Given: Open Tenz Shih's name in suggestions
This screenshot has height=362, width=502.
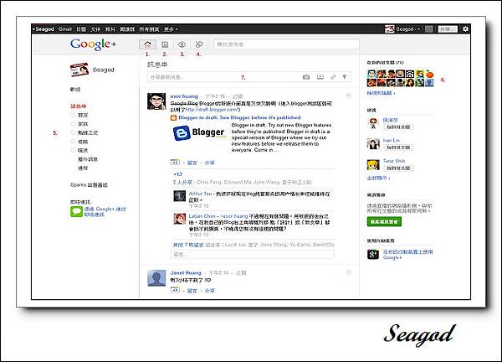Looking at the screenshot, I should [394, 161].
